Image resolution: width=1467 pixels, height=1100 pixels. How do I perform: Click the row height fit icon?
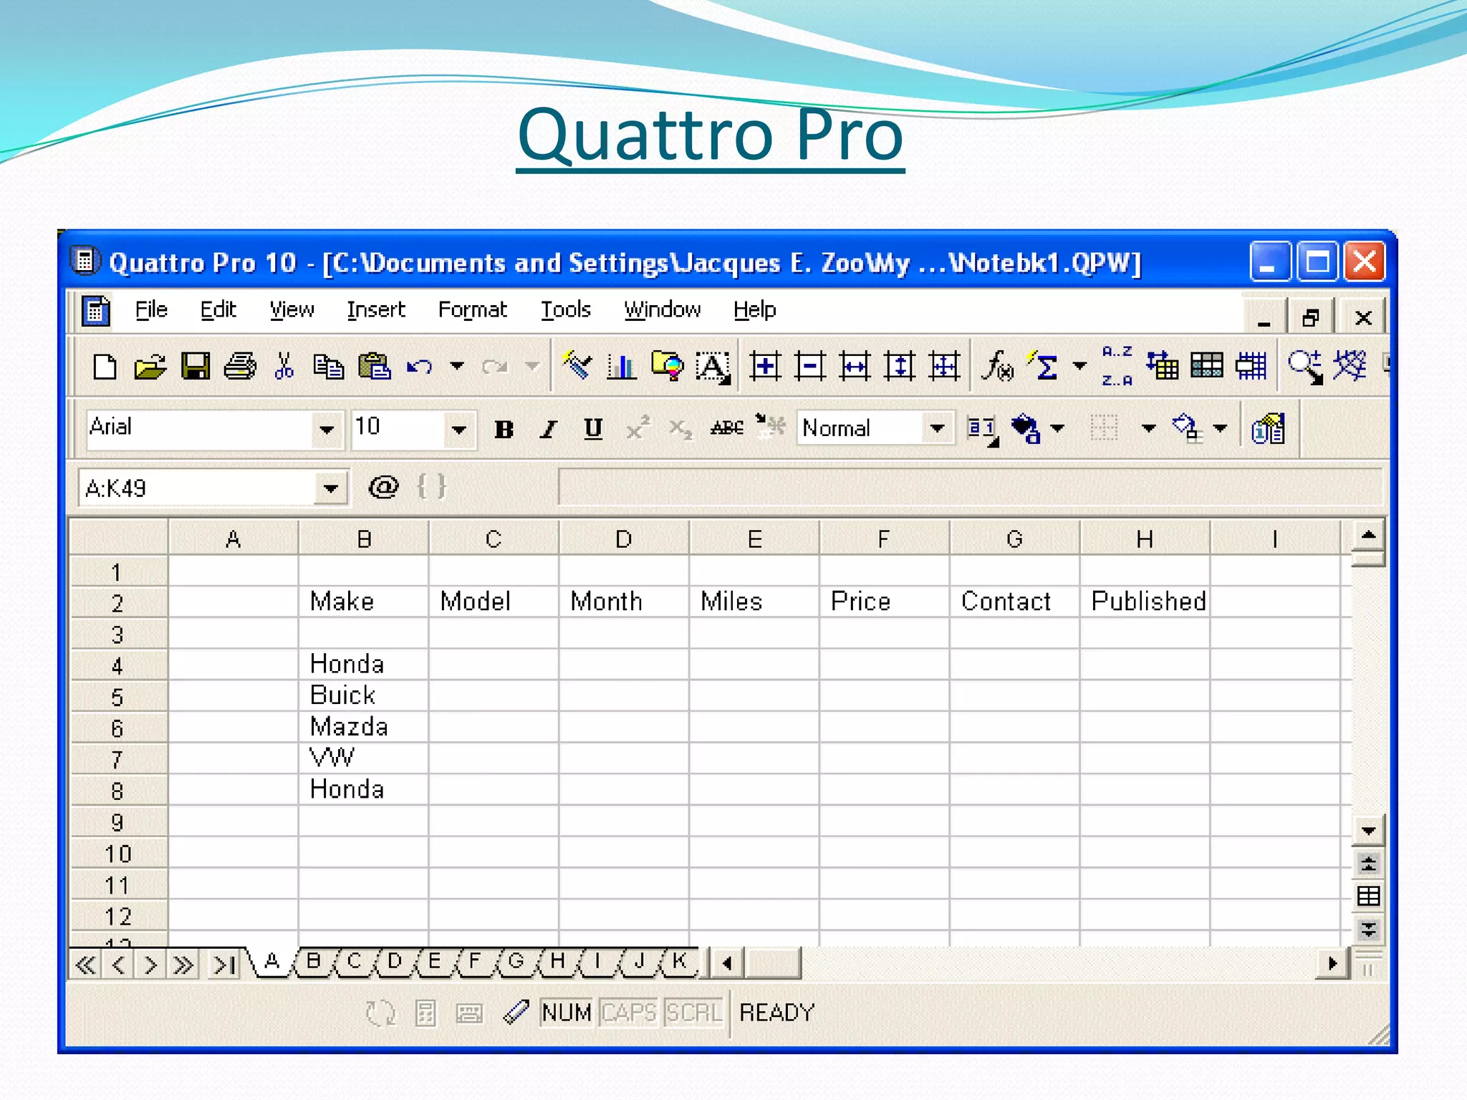[900, 367]
